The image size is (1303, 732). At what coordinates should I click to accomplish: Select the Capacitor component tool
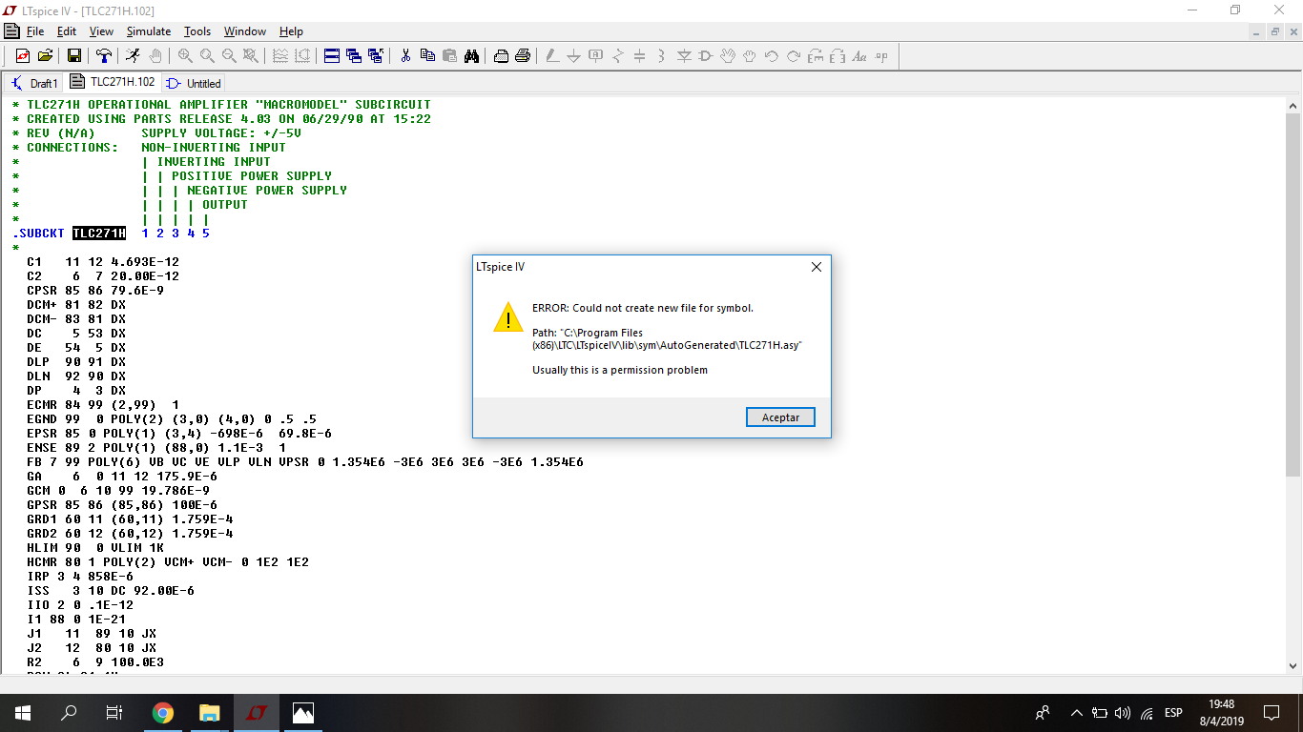[639, 56]
